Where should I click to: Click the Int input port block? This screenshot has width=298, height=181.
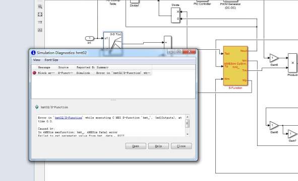coord(90,39)
